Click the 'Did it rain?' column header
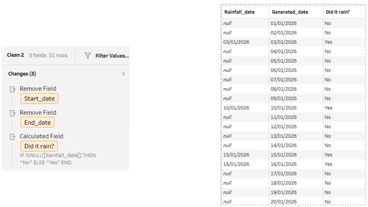Image resolution: width=368 pixels, height=207 pixels. tap(338, 12)
